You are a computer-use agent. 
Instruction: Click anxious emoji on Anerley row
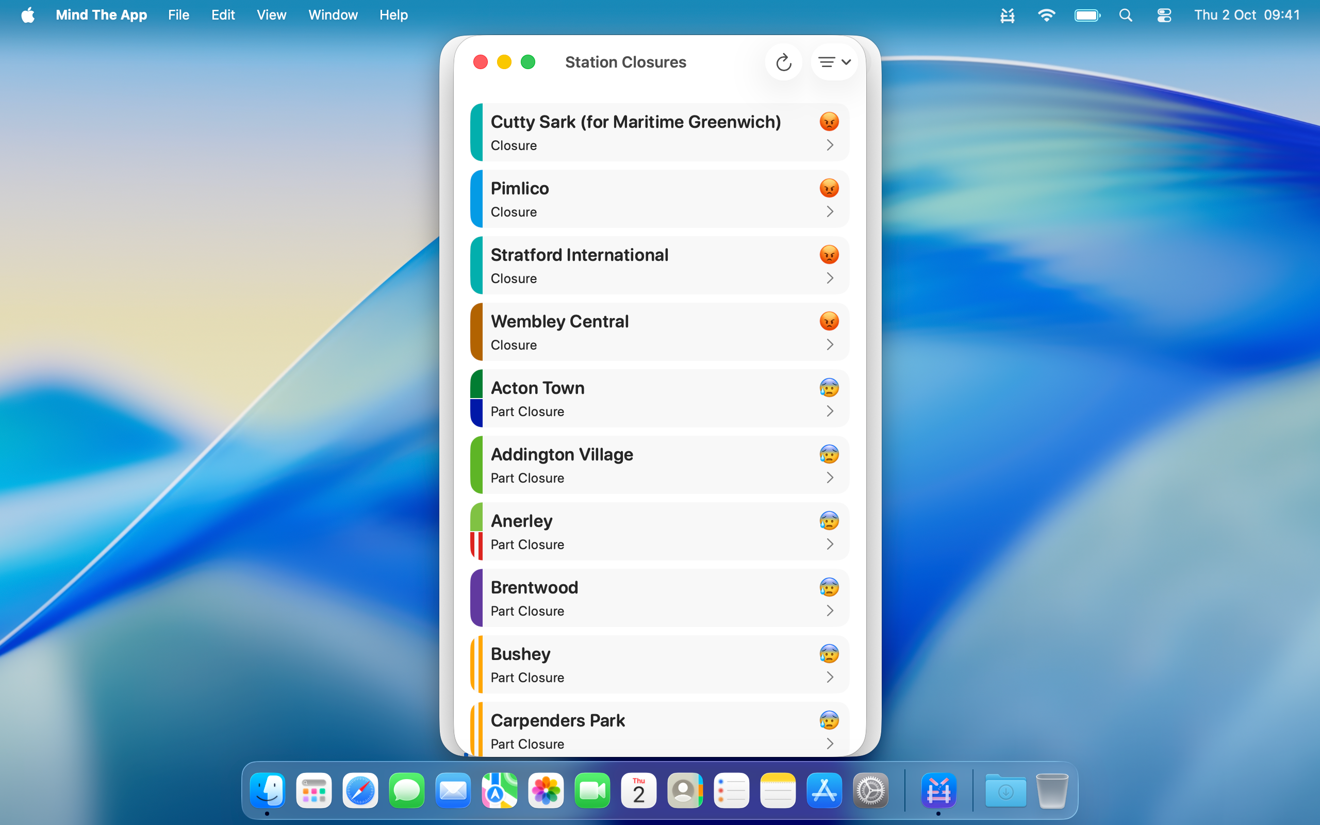pos(829,521)
